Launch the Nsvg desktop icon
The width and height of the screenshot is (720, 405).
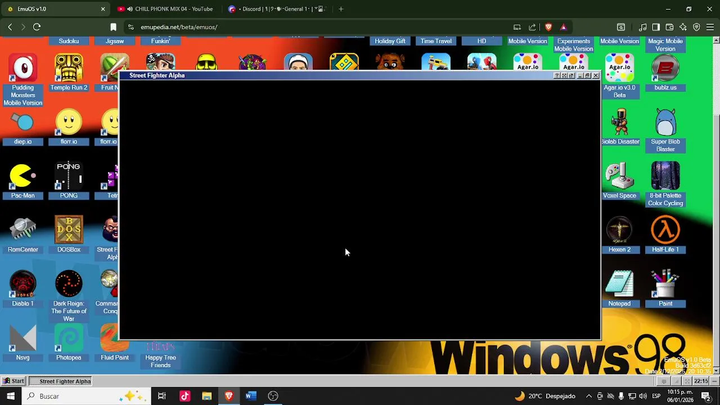(x=23, y=343)
